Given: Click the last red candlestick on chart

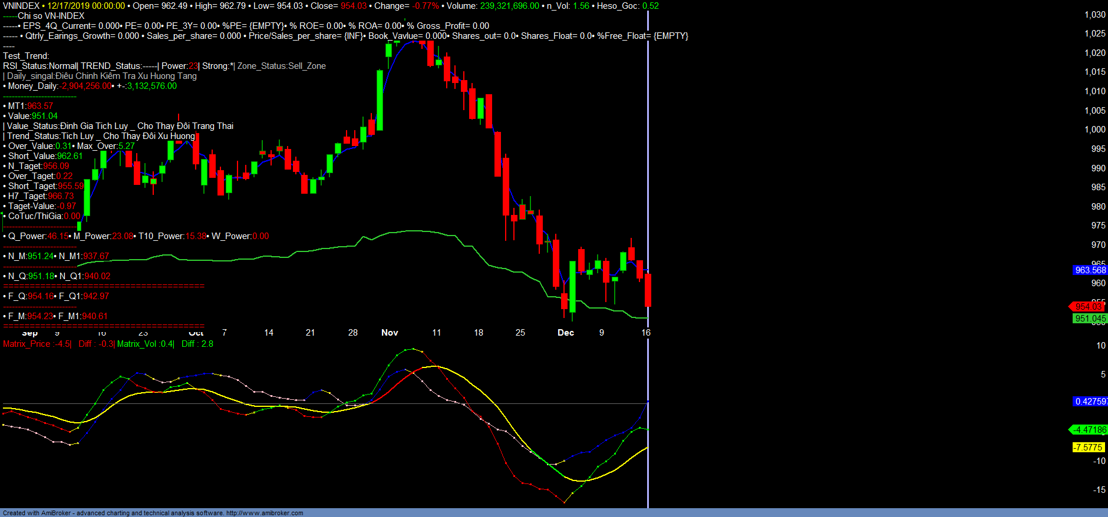Looking at the screenshot, I should 648,290.
